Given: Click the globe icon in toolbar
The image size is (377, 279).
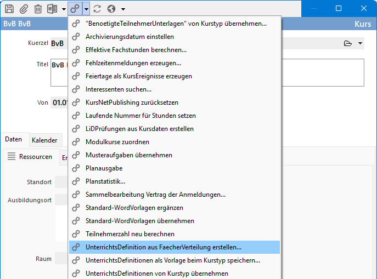Looking at the screenshot, I should pos(111,9).
